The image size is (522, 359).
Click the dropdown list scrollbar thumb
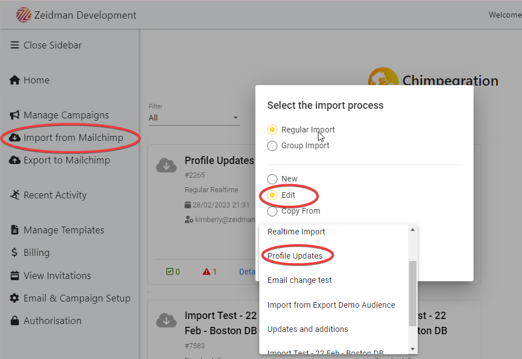pyautogui.click(x=413, y=294)
